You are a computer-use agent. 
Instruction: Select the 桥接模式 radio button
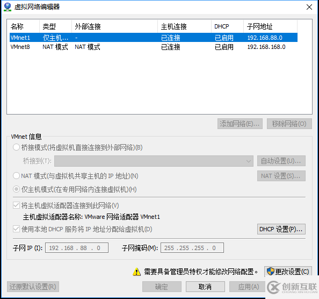tap(16, 147)
